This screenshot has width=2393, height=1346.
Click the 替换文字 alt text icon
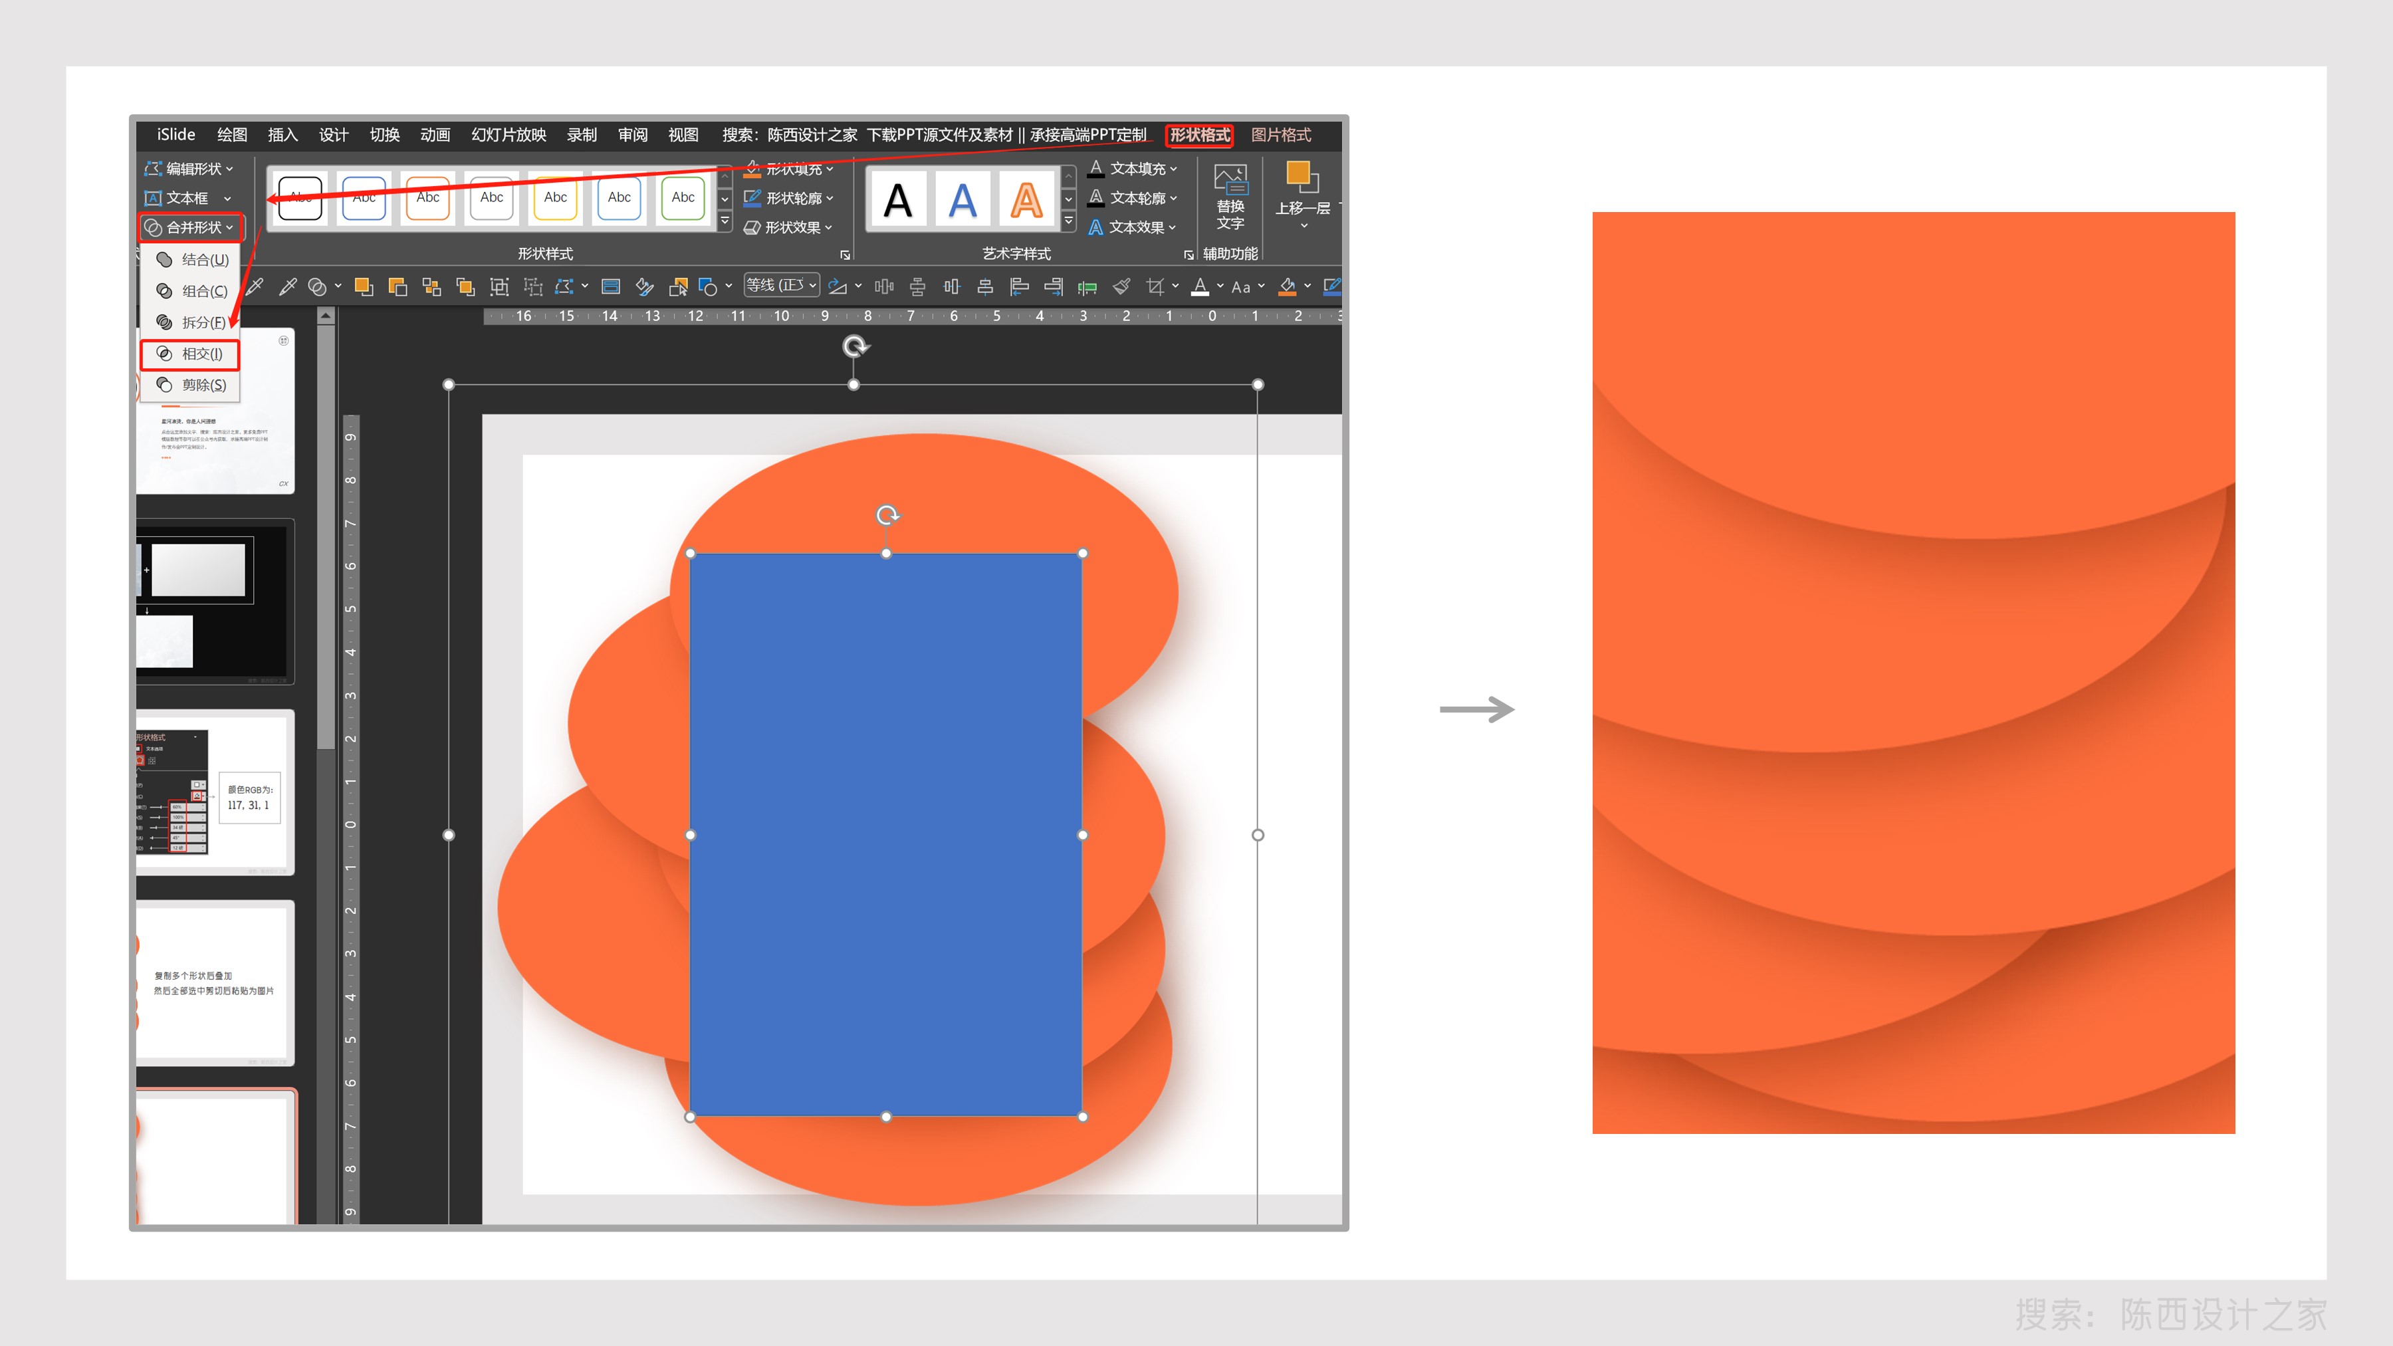coord(1231,197)
